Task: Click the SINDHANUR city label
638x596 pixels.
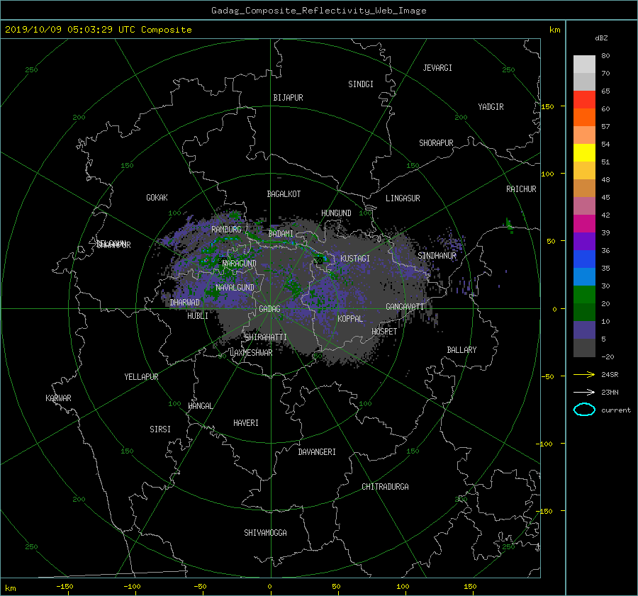Action: 437,256
